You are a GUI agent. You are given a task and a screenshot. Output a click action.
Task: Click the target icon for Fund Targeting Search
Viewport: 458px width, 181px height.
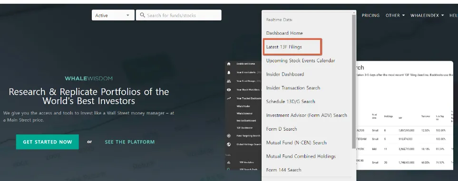[x=229, y=136]
